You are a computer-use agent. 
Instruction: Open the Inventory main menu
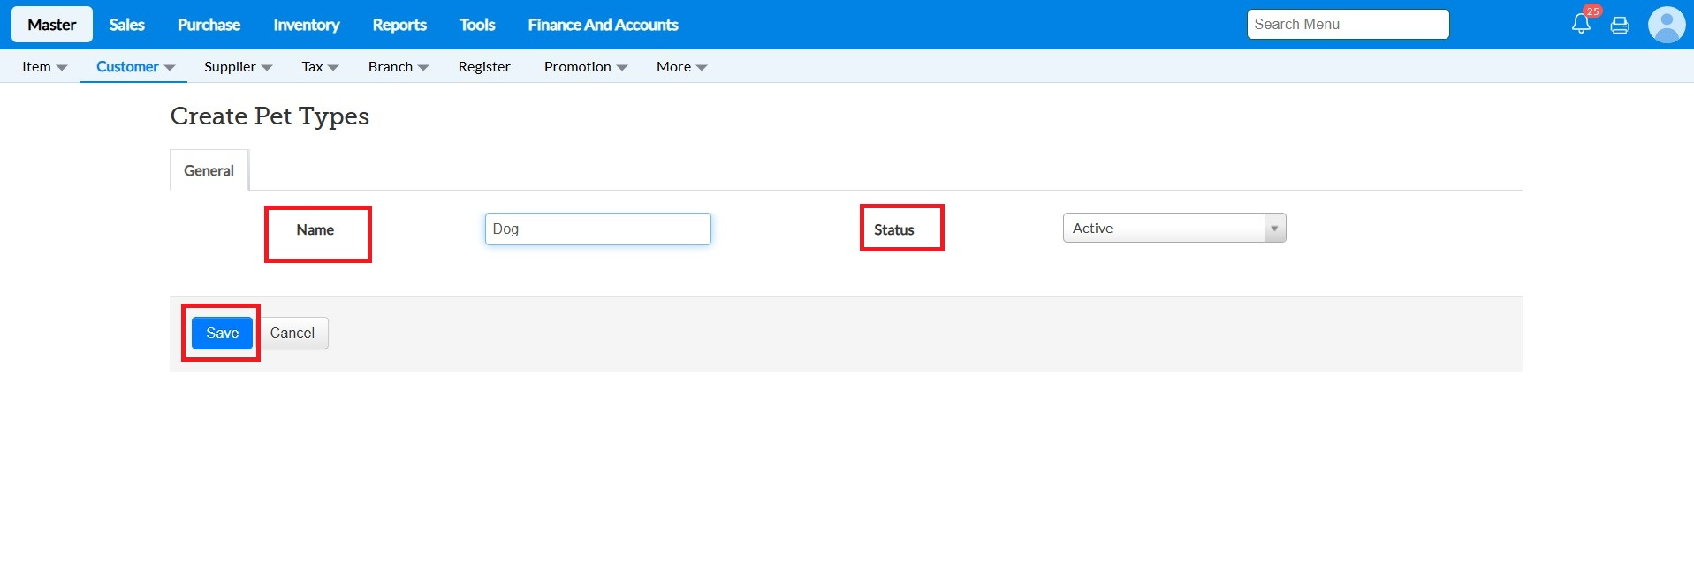pos(307,25)
